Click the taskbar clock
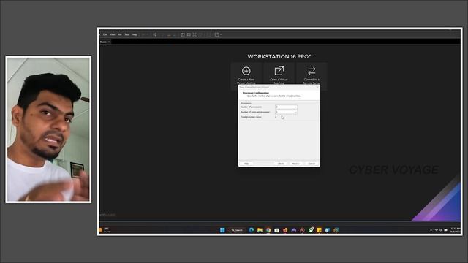Viewport: 468px width, 263px height. point(455,230)
